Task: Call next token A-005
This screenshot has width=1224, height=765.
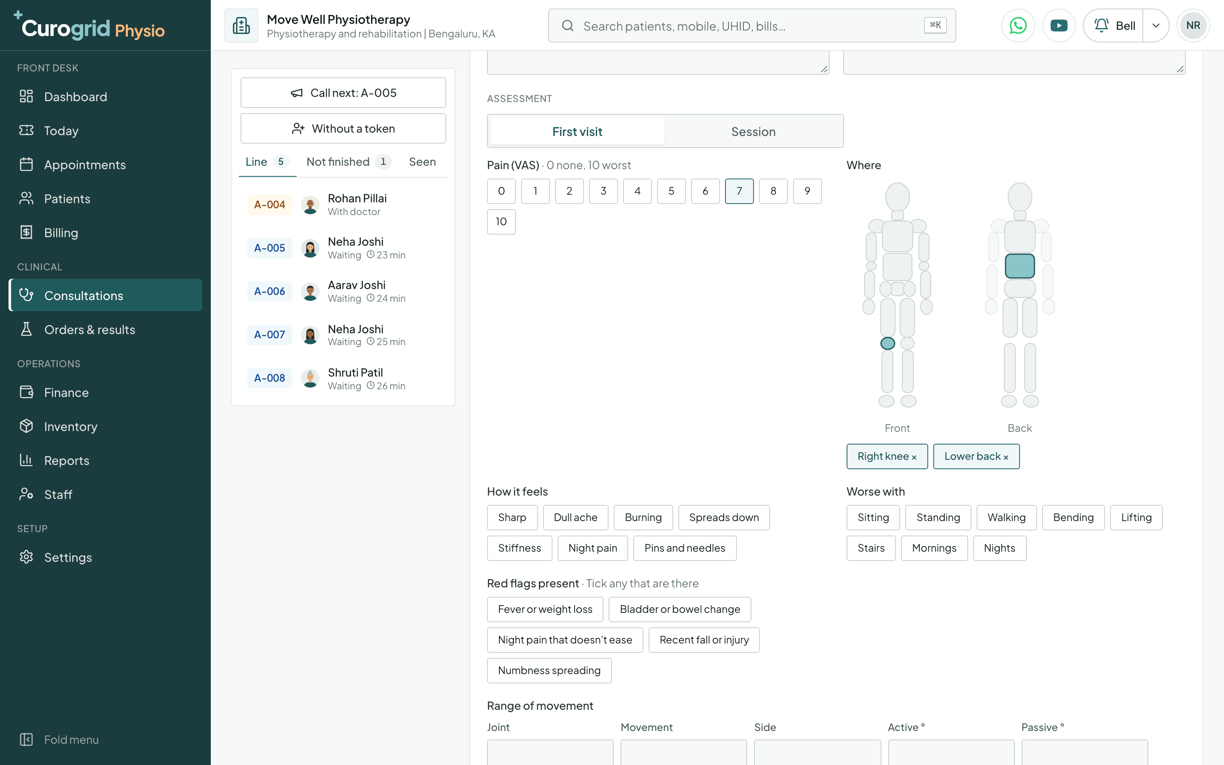Action: (x=343, y=93)
